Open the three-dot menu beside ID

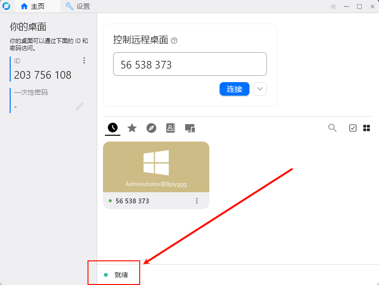[x=84, y=60]
